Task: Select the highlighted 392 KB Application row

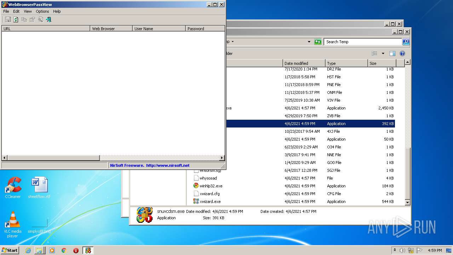Action: click(311, 124)
